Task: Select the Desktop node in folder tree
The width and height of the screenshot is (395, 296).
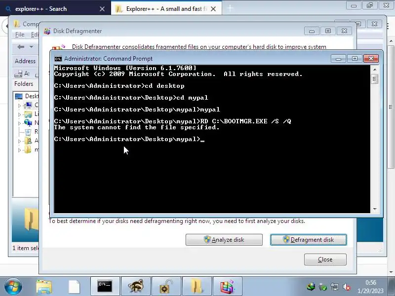Action: 27,96
